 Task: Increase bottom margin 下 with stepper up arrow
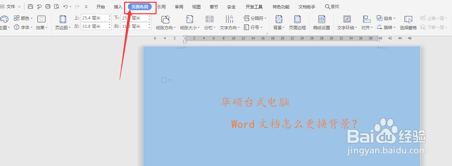point(150,16)
